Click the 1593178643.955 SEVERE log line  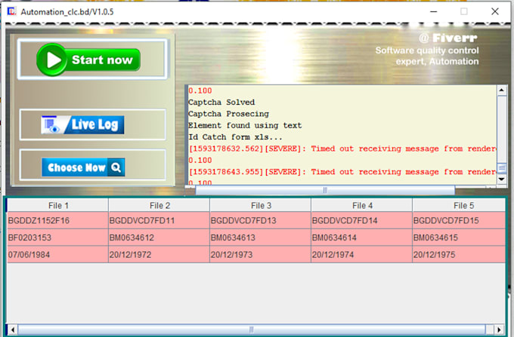(x=342, y=172)
